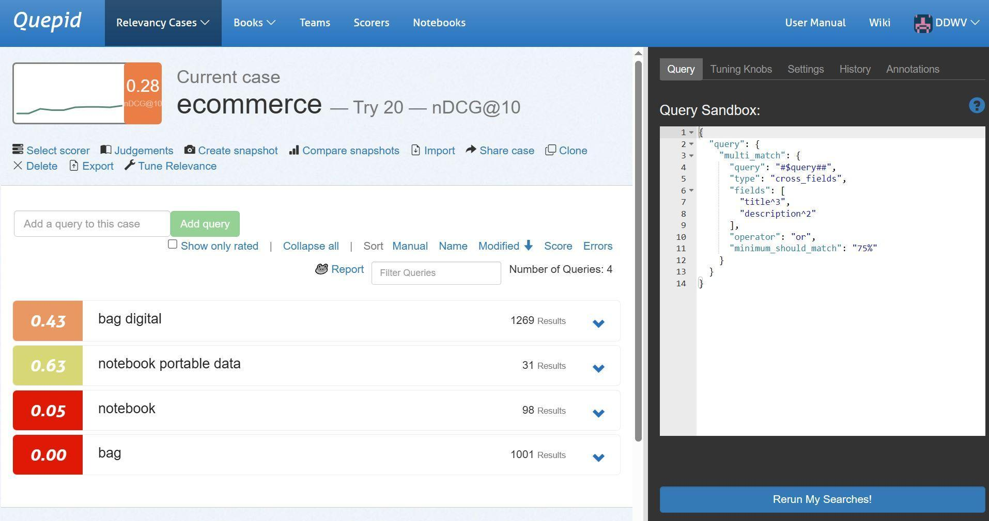Click the Compare snapshots bar chart icon
This screenshot has height=521, width=989.
(x=294, y=150)
